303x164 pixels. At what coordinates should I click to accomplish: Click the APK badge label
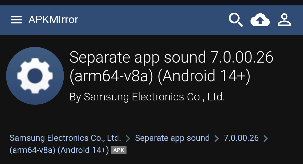[x=119, y=150]
